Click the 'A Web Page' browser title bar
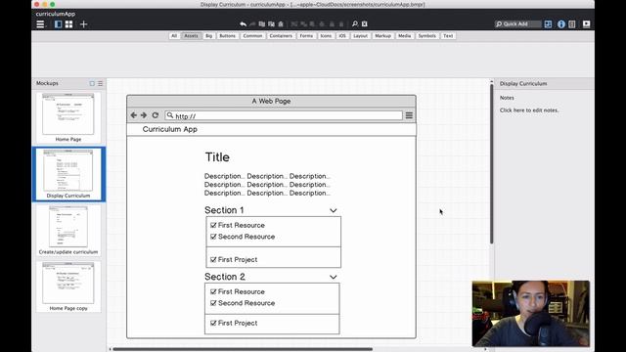 271,102
